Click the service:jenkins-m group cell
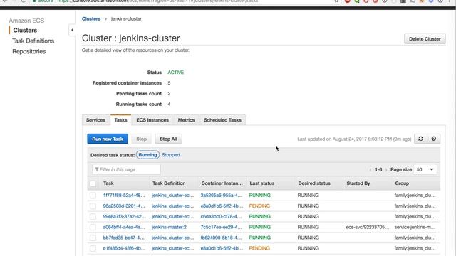The image size is (456, 256). 415,227
